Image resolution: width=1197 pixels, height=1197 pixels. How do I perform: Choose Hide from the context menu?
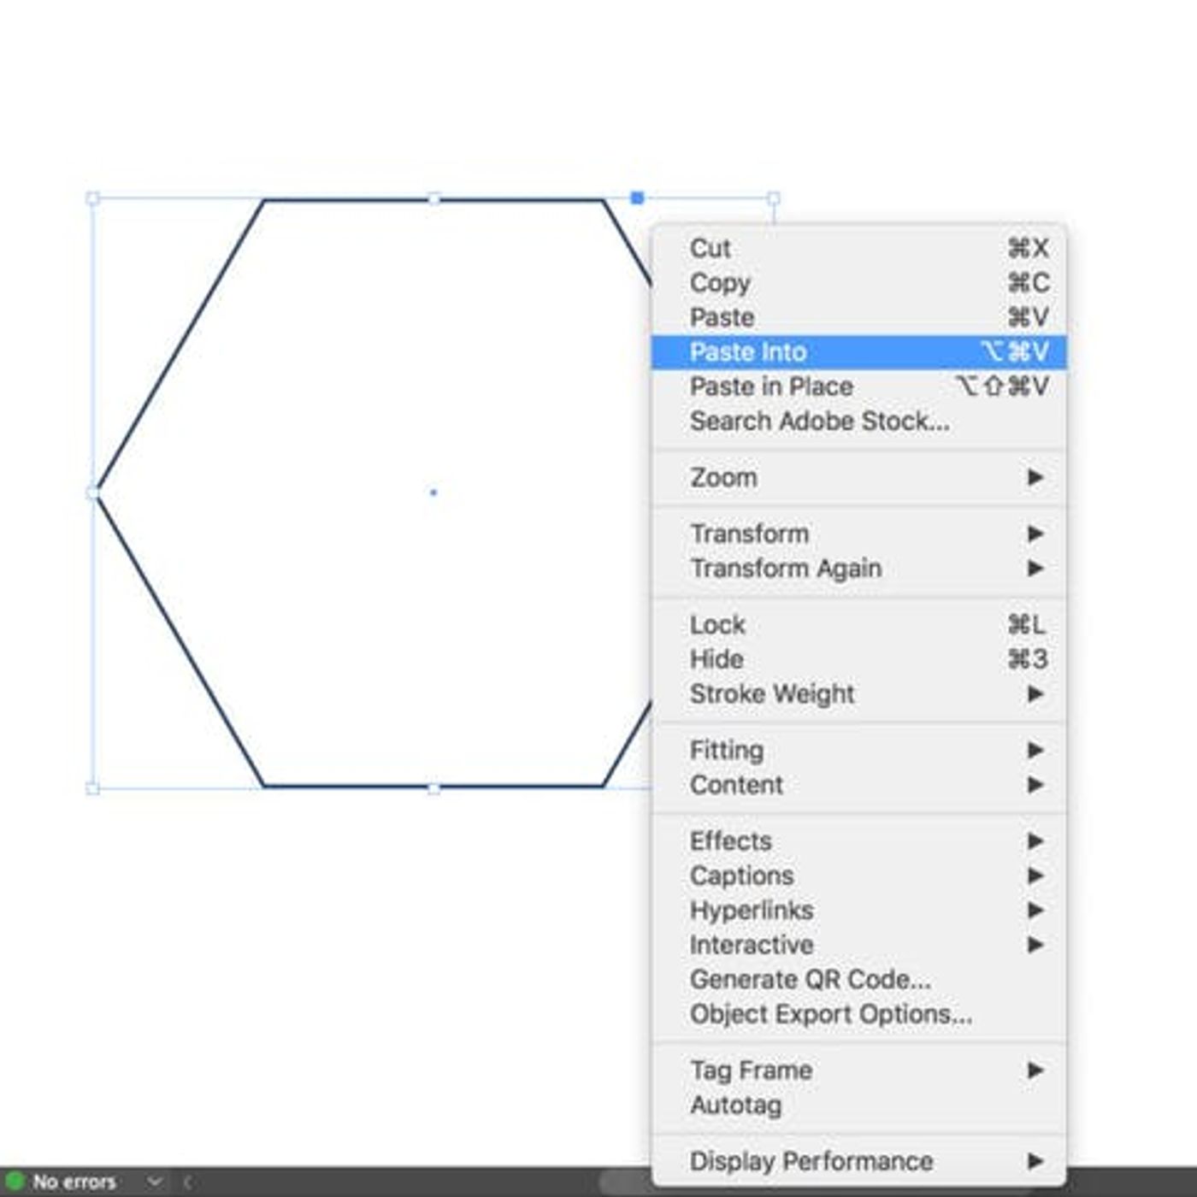(858, 659)
